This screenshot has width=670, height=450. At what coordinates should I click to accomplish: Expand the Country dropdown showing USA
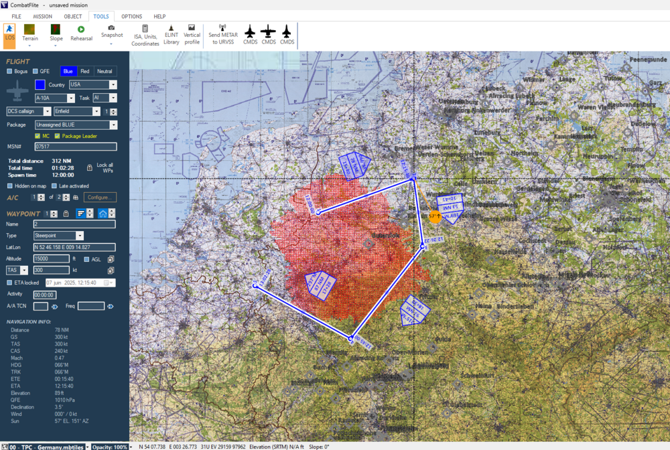click(113, 85)
